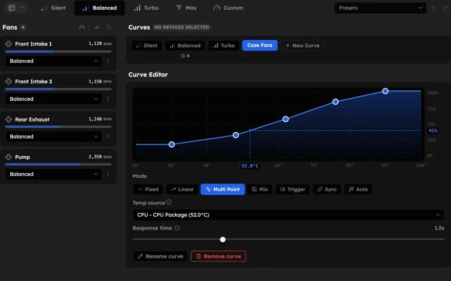Screen dimensions: 451x281
Task: Click the Pump 2,350 RPM reading
Action: pos(100,157)
